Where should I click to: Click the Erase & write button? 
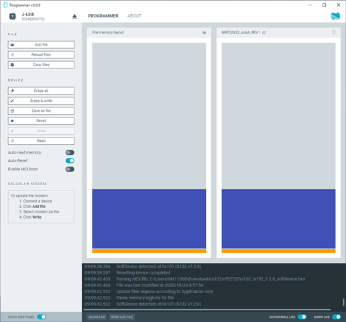pos(41,101)
